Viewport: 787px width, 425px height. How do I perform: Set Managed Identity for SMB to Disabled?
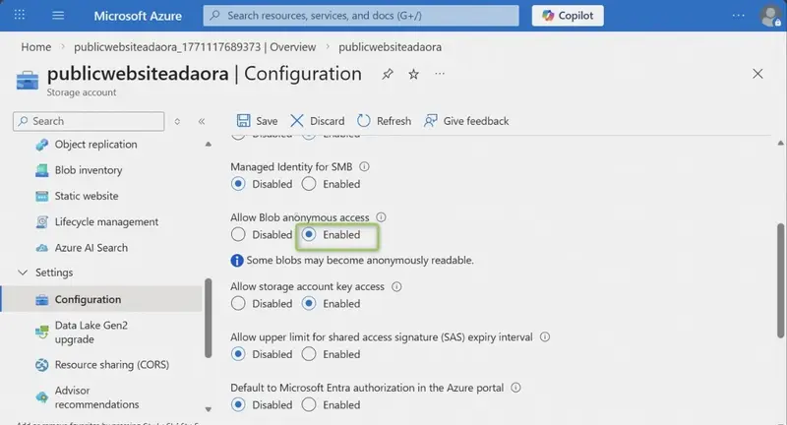[x=238, y=184]
